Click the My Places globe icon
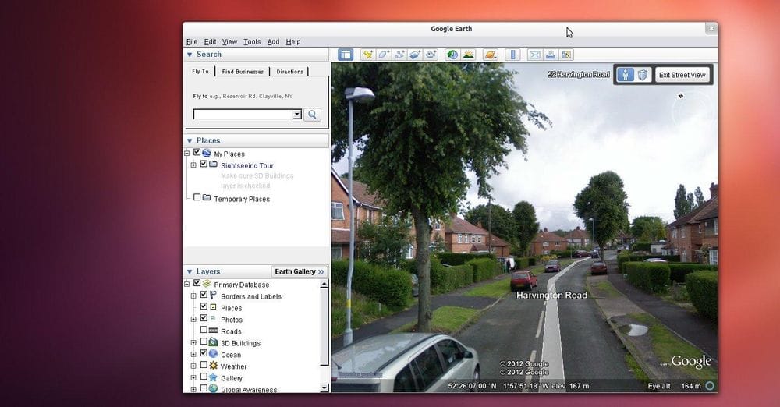780x407 pixels. 207,154
